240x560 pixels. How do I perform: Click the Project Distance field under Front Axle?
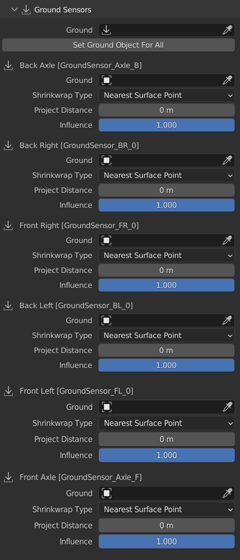pyautogui.click(x=166, y=525)
